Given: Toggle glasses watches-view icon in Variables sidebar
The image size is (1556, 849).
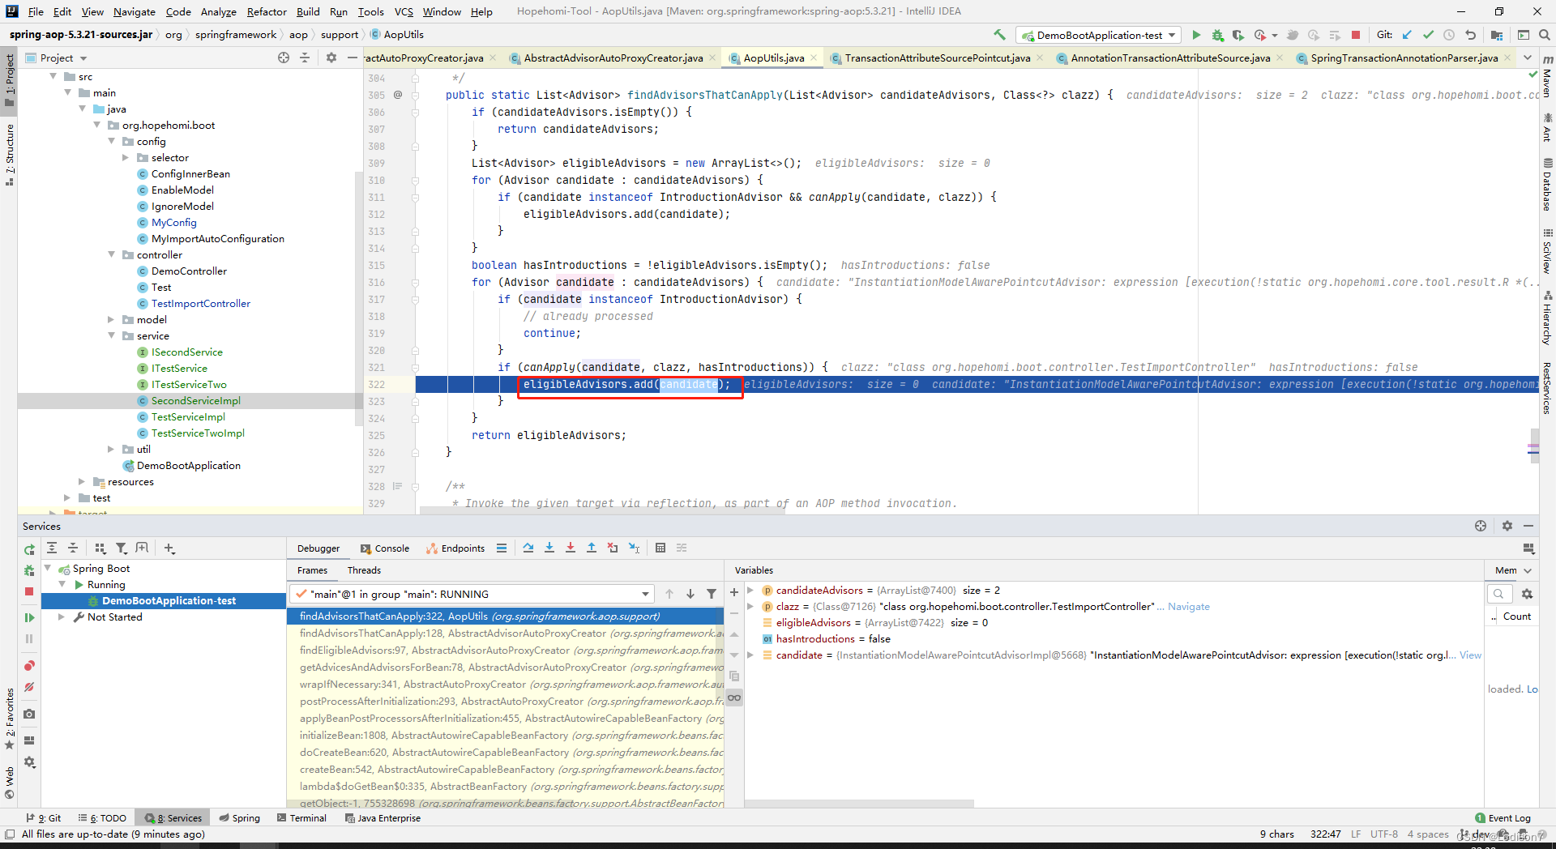Looking at the screenshot, I should pos(734,698).
